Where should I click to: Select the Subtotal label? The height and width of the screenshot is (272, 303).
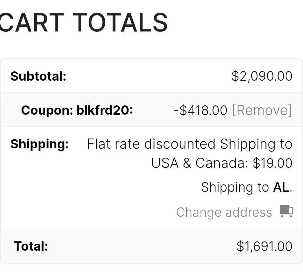point(38,76)
